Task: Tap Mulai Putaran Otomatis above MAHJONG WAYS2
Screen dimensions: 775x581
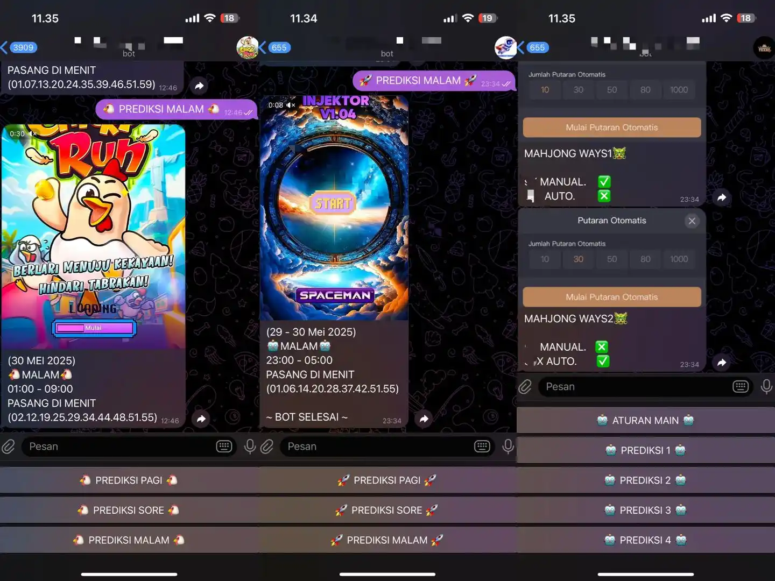Action: pyautogui.click(x=612, y=297)
